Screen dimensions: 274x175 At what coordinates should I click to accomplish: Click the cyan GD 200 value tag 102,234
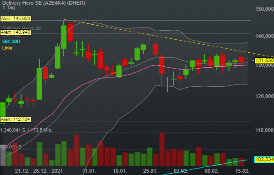click(x=264, y=159)
